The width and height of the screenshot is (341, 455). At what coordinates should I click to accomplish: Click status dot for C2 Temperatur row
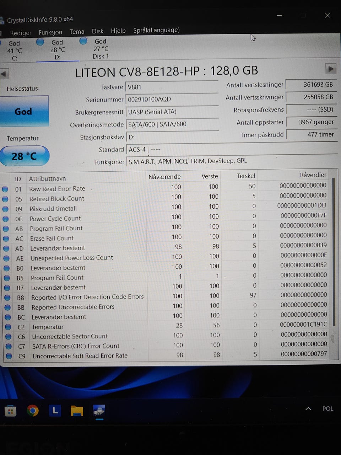tap(8, 327)
